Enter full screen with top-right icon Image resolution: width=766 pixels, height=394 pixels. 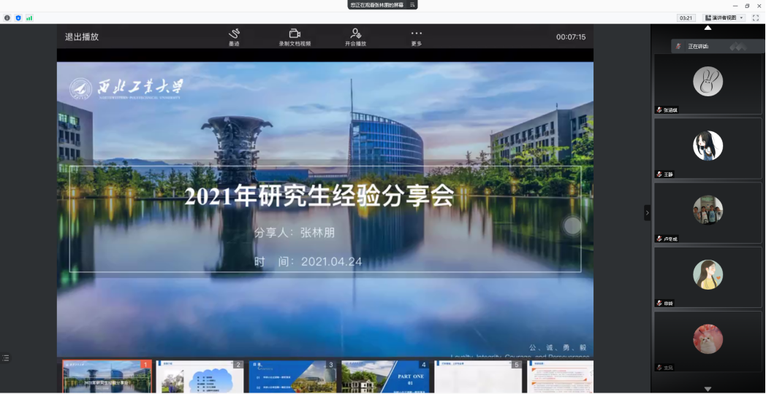click(756, 18)
